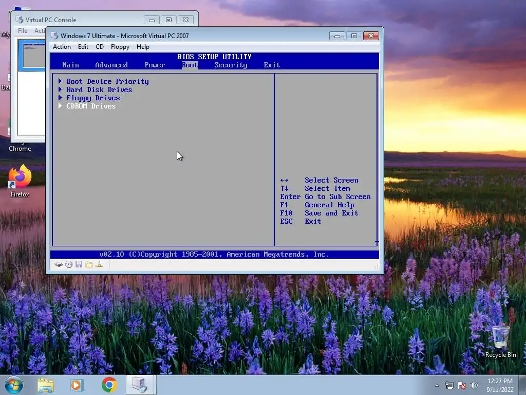Expand CDROM Drives submenu arrow

click(61, 106)
